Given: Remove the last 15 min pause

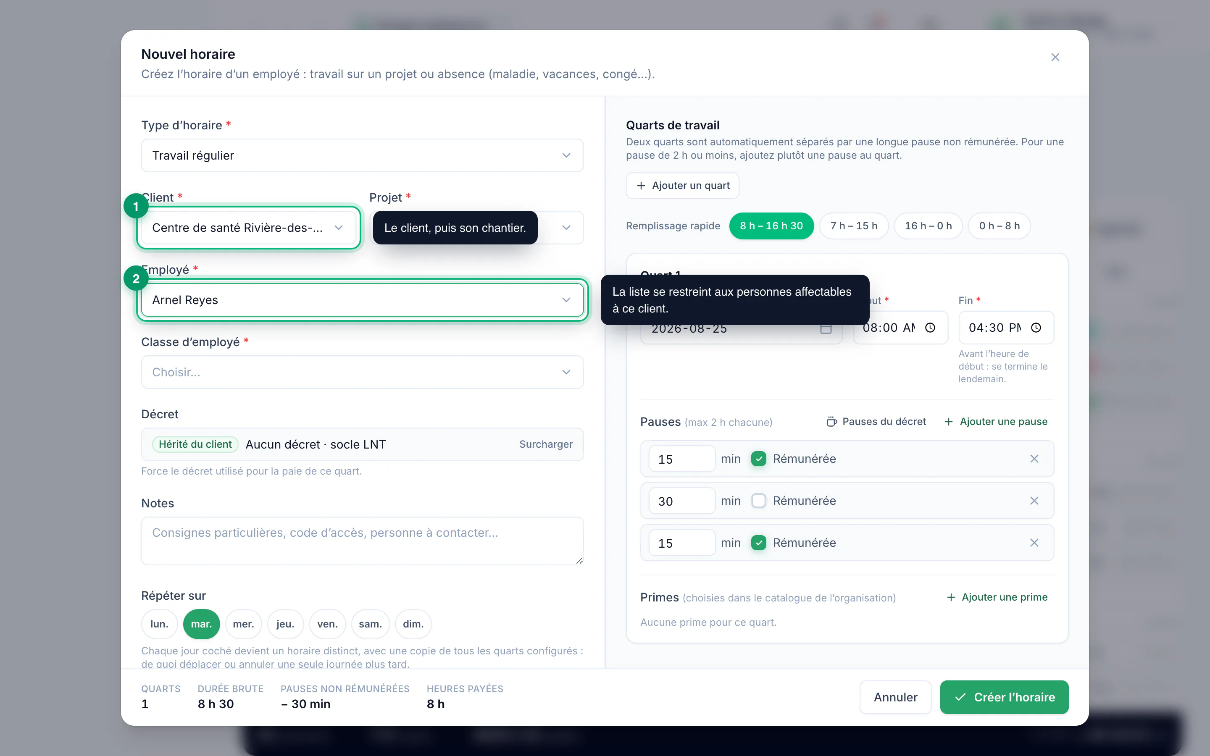Looking at the screenshot, I should tap(1034, 543).
